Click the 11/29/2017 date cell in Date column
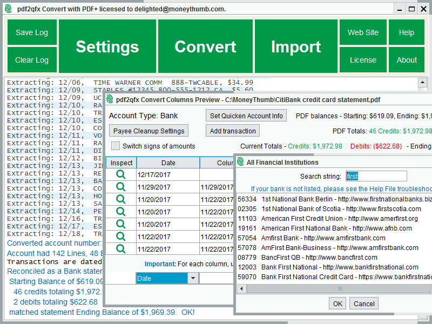 pyautogui.click(x=168, y=187)
